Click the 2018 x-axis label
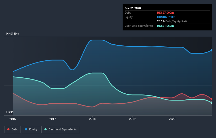The image size is (216, 138). 92,119
